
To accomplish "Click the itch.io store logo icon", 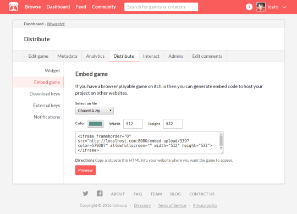I will click(13, 7).
